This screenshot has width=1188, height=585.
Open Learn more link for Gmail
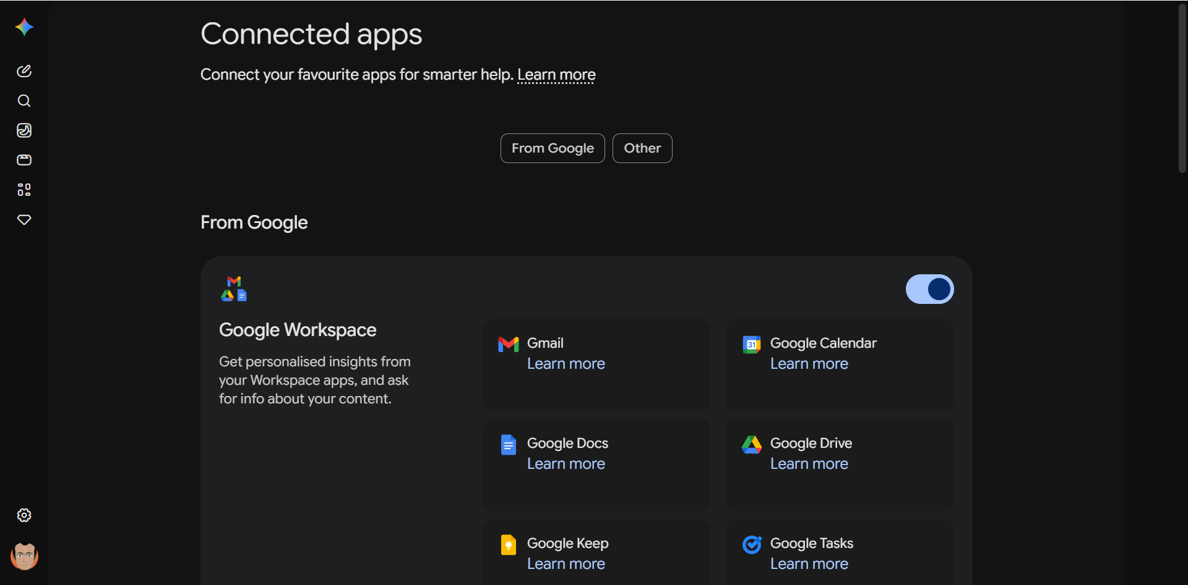point(566,364)
